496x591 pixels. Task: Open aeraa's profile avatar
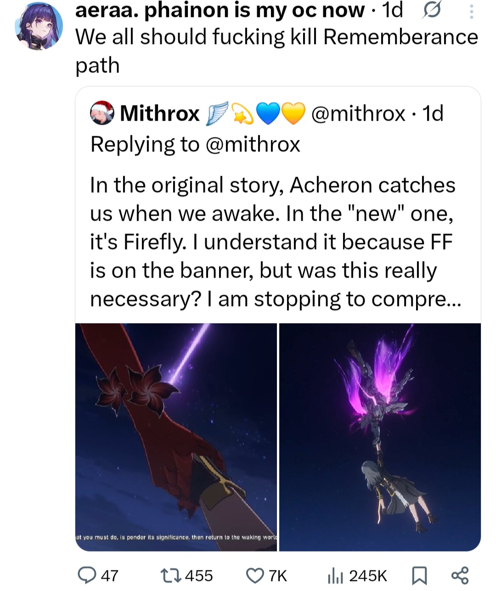point(39,25)
